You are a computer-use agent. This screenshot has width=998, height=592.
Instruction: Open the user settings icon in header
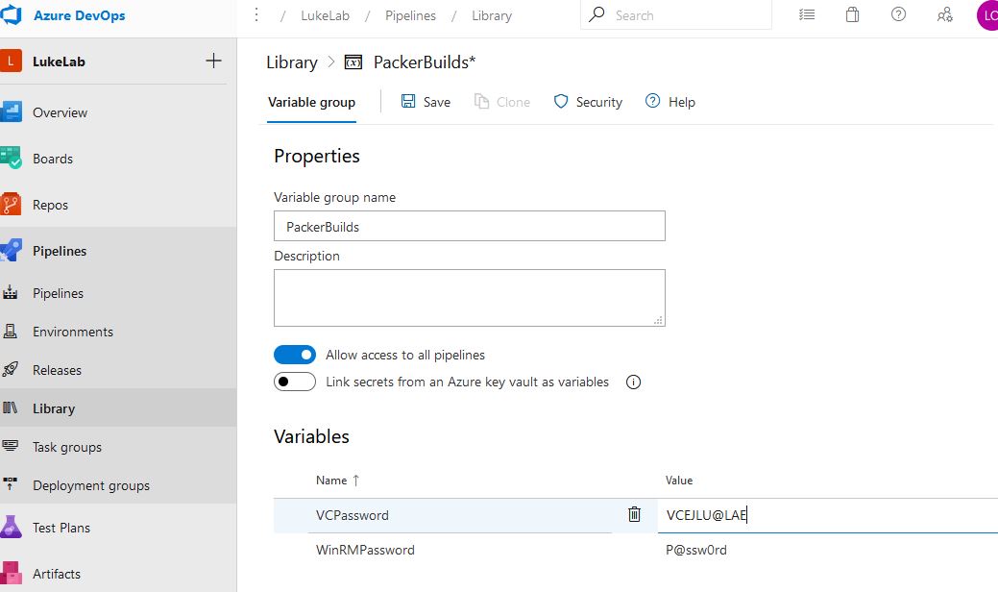click(944, 14)
